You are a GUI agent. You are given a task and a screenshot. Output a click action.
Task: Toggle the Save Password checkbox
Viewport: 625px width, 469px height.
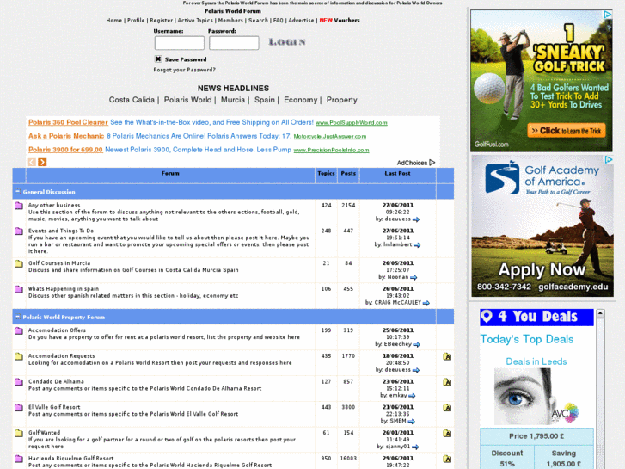pyautogui.click(x=158, y=59)
